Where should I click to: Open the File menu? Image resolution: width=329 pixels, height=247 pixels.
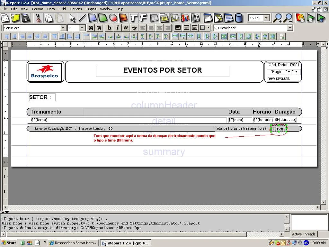[4, 9]
